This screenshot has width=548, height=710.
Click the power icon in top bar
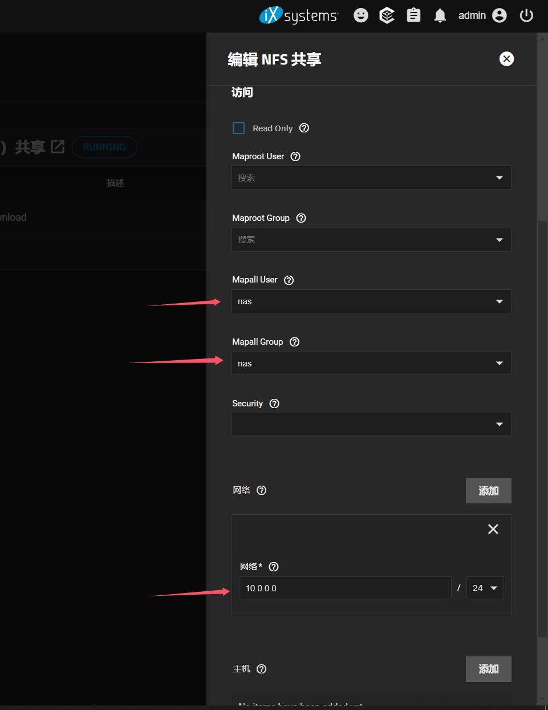point(526,15)
